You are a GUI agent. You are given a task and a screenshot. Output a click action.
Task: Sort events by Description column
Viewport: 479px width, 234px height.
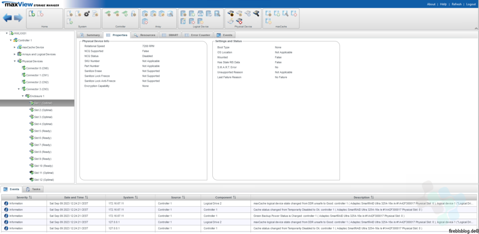click(x=363, y=198)
